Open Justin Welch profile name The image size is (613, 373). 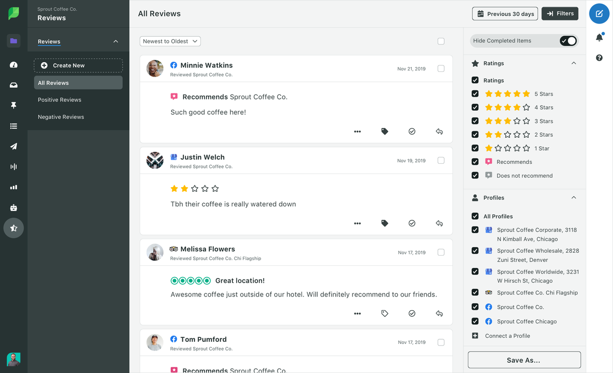tap(202, 157)
